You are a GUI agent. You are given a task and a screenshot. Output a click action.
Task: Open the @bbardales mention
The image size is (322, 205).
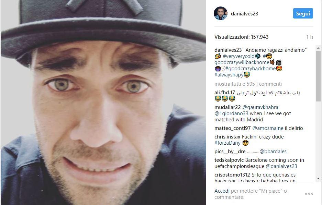pos(273,152)
